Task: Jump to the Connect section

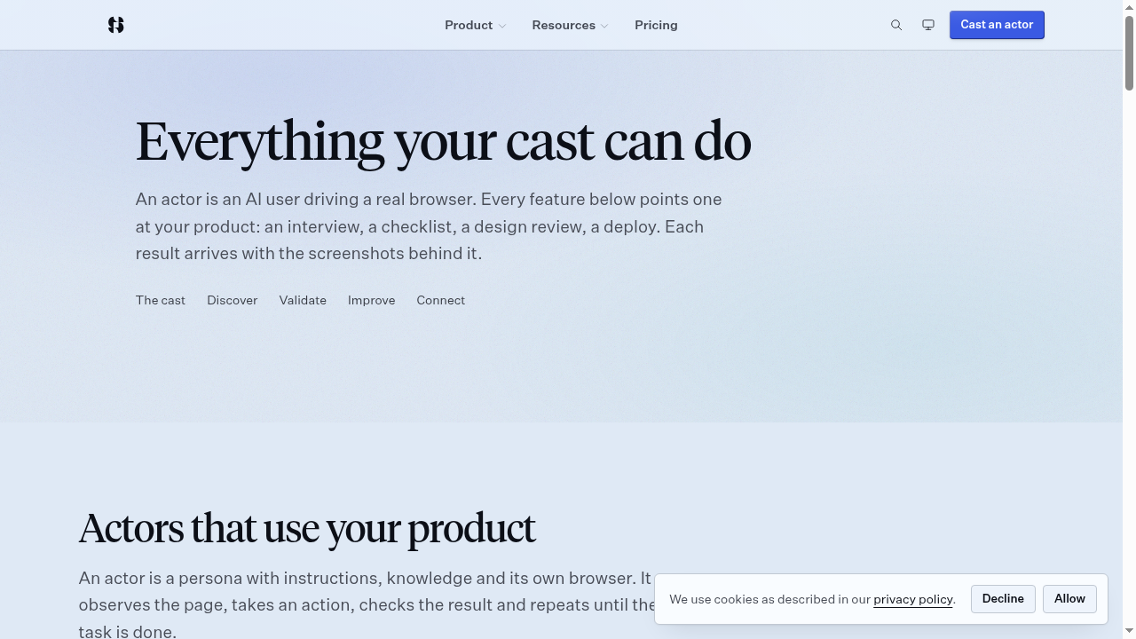Action: pyautogui.click(x=441, y=300)
